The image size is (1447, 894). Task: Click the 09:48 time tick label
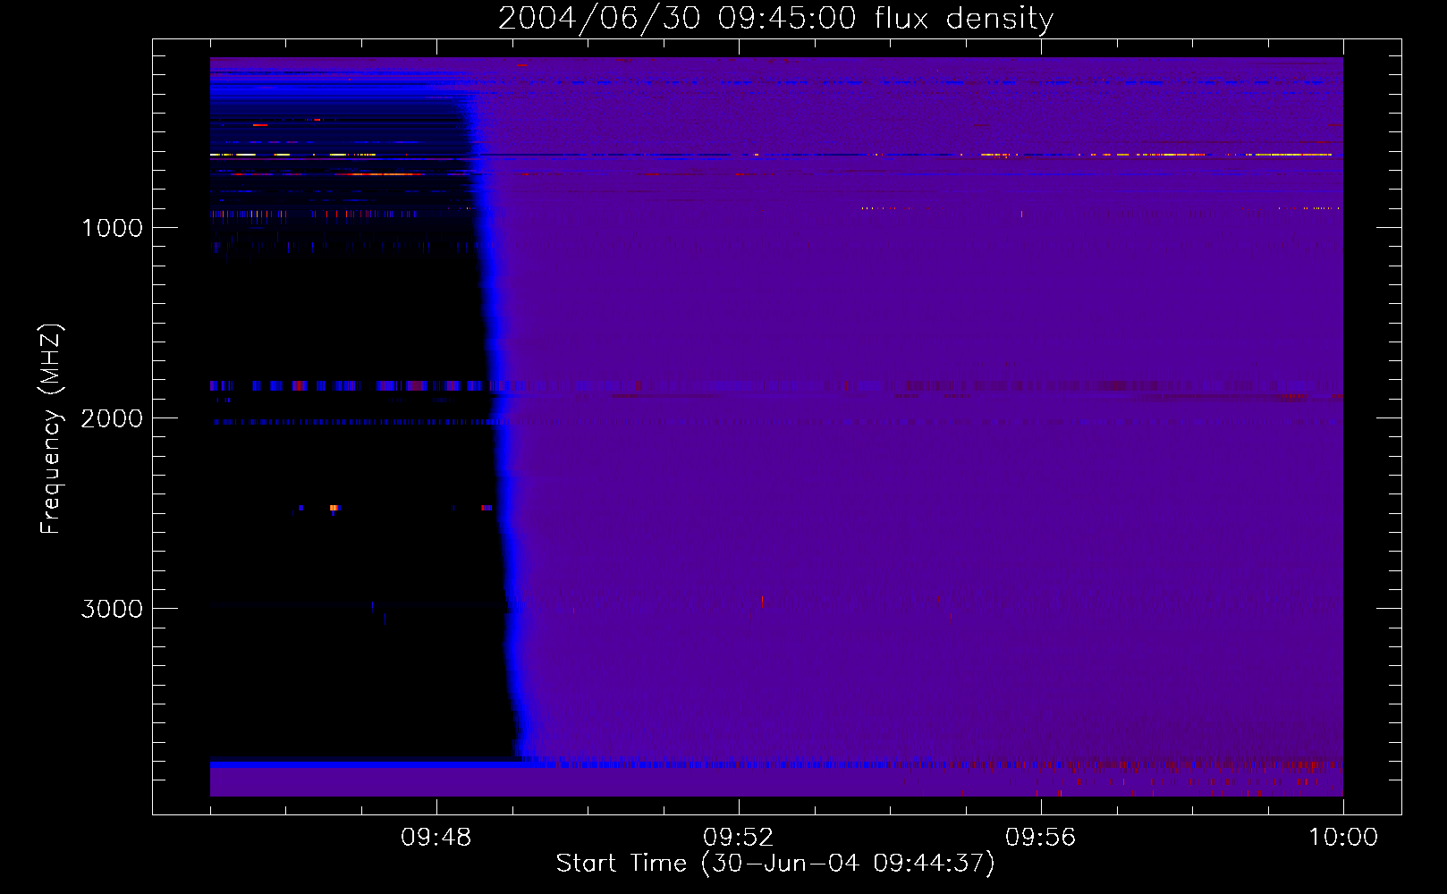pos(436,838)
